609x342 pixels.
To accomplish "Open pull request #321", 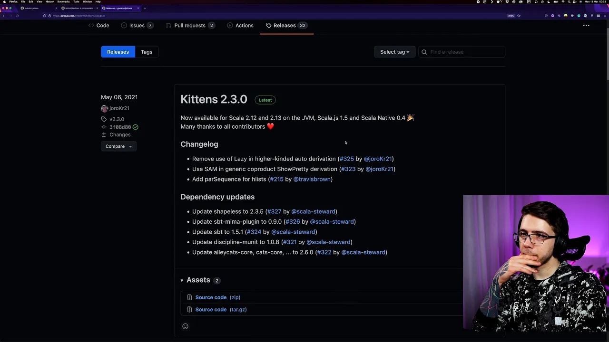I will tap(290, 242).
